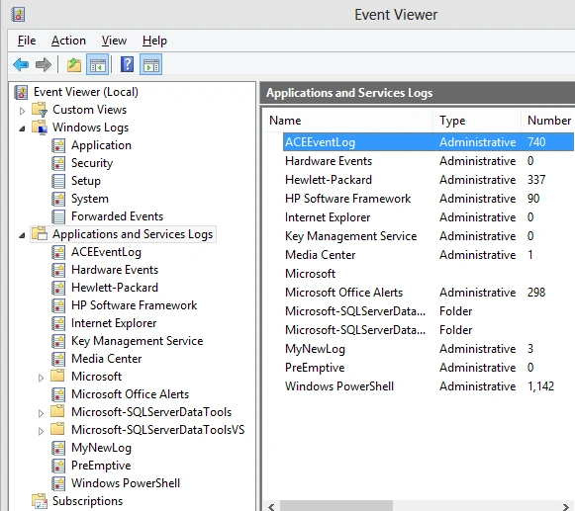The image size is (575, 511).
Task: Open the View menu
Action: coord(114,41)
